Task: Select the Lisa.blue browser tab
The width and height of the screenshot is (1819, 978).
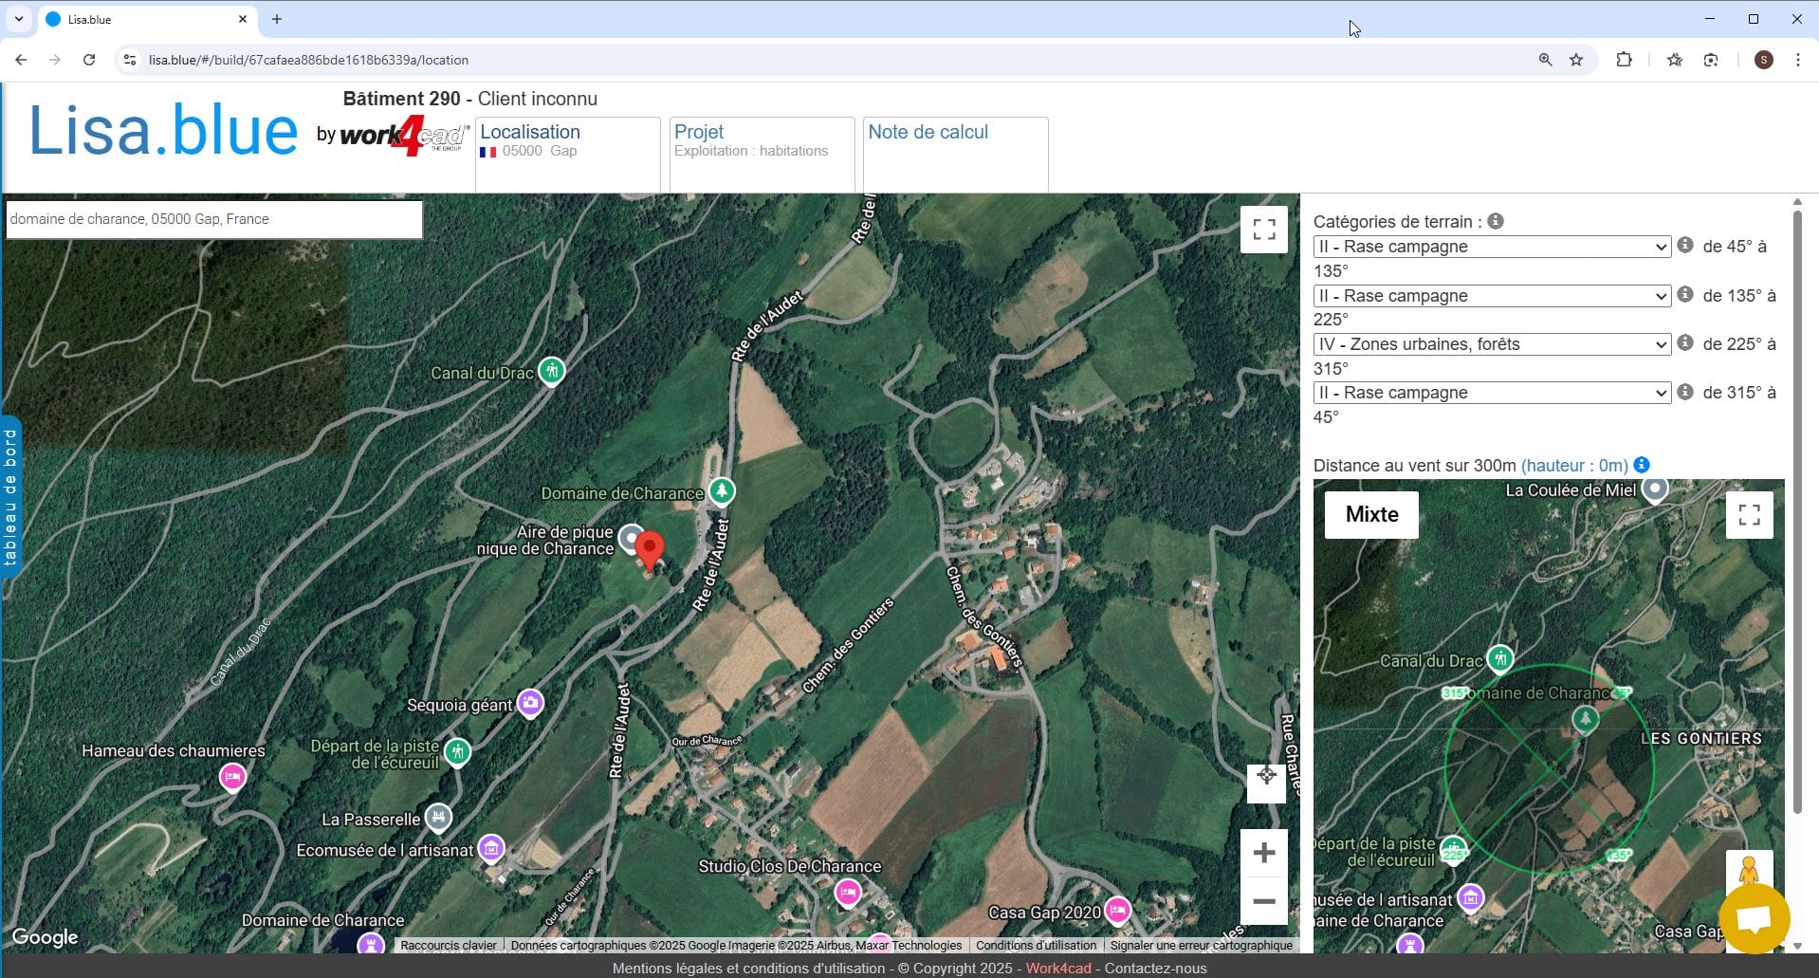Action: (x=147, y=19)
